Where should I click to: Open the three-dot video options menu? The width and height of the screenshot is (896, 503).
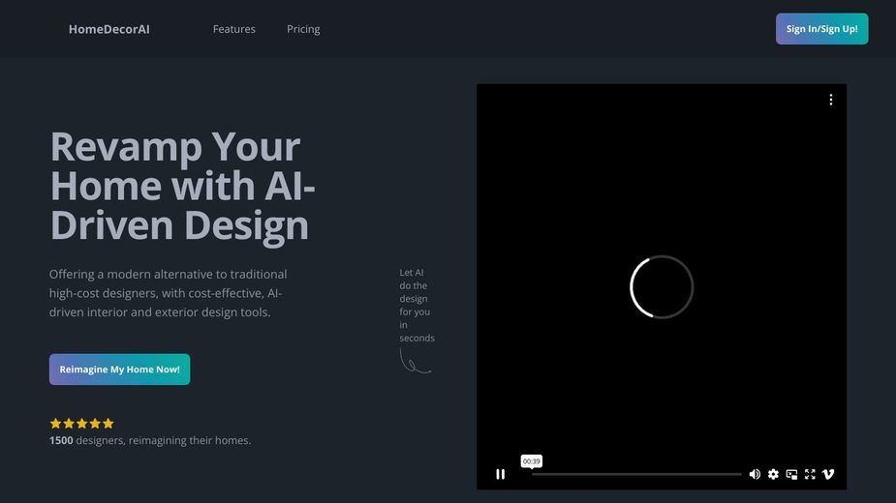[831, 100]
